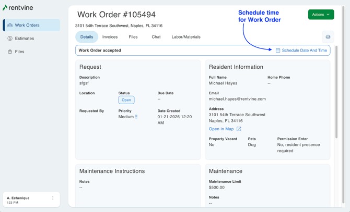Click Schedule Date And Time link

coord(304,51)
